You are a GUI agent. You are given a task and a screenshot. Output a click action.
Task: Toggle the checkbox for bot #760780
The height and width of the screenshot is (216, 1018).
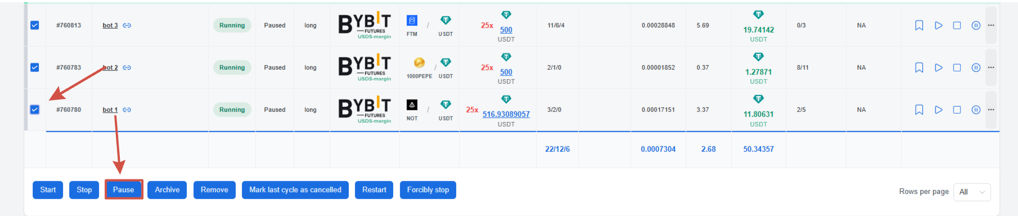click(34, 109)
